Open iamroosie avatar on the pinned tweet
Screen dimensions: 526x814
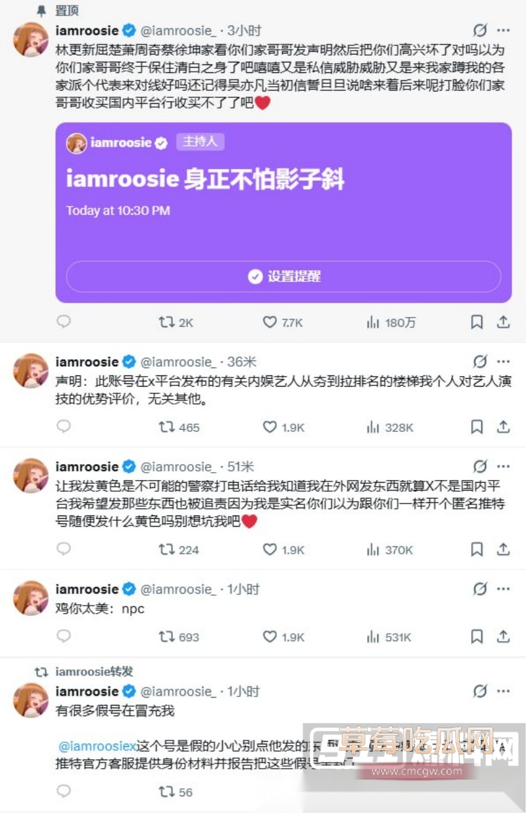31,39
